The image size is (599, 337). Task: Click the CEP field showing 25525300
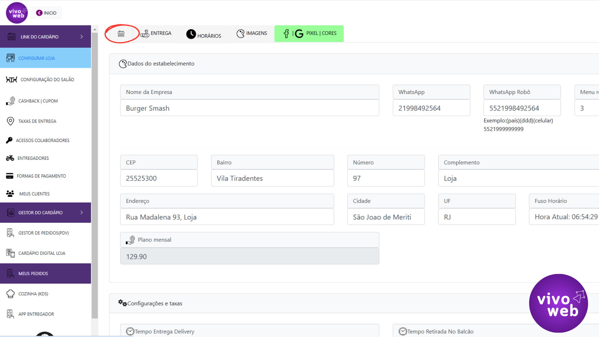[x=158, y=178]
